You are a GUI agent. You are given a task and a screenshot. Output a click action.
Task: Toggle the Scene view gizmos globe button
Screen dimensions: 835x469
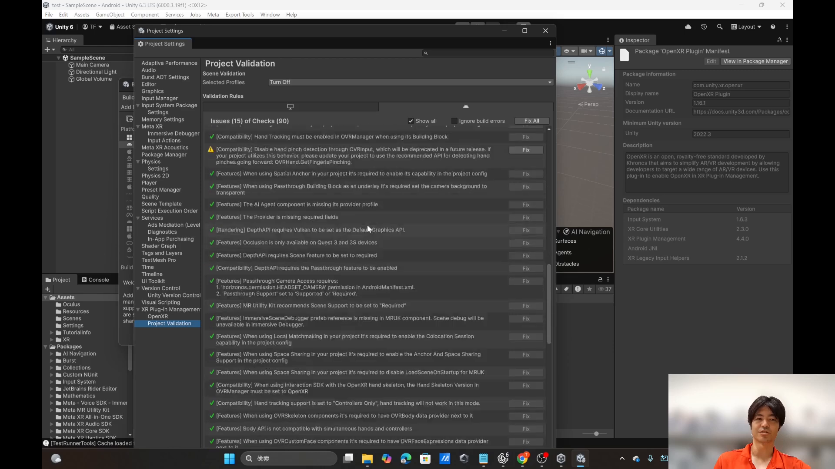pyautogui.click(x=601, y=51)
